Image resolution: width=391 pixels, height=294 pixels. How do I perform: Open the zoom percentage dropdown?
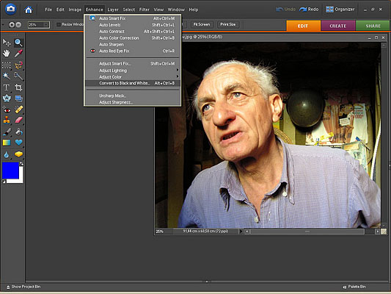tap(46, 25)
